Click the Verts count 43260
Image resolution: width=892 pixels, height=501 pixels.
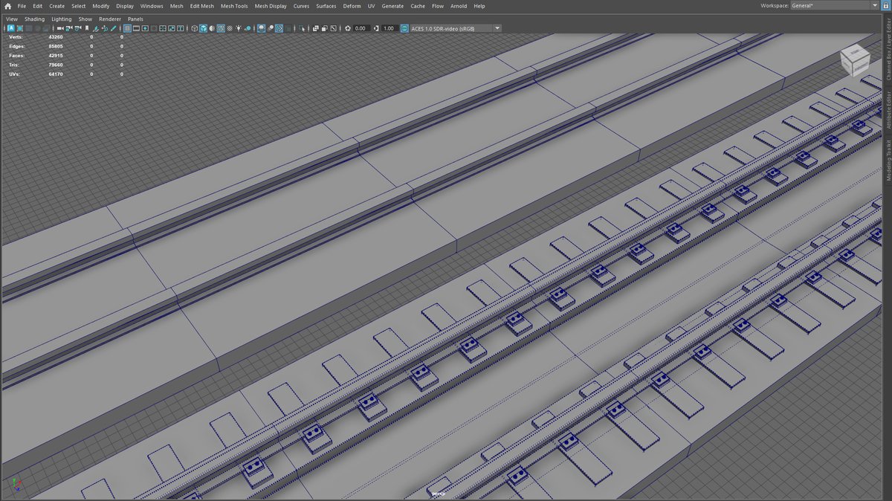(55, 36)
